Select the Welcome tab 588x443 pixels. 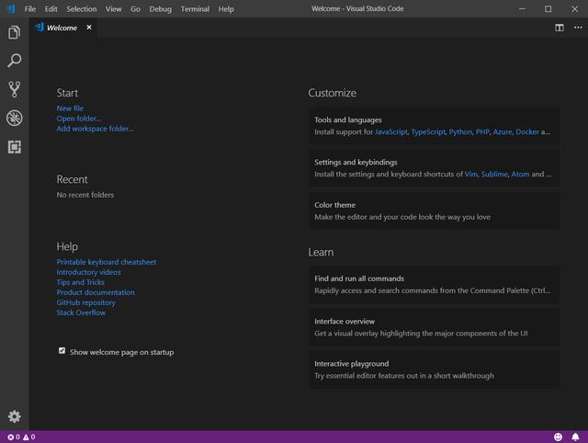(x=62, y=28)
